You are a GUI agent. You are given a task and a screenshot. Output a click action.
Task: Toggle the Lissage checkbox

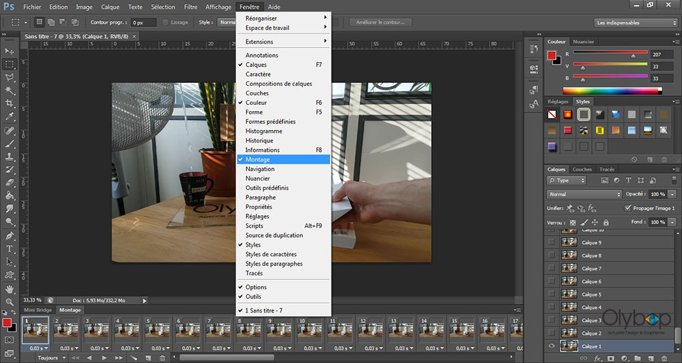click(x=165, y=22)
